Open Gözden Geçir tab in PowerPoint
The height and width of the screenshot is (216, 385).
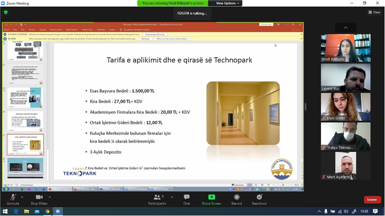point(87,30)
